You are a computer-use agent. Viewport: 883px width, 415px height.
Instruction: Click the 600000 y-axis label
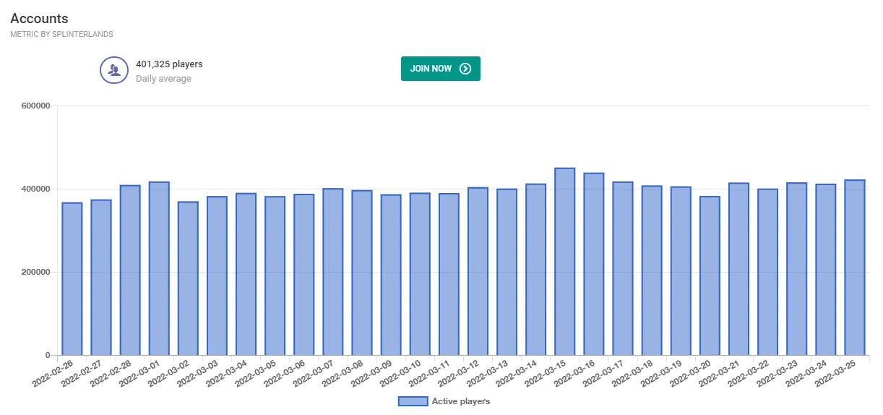[36, 106]
